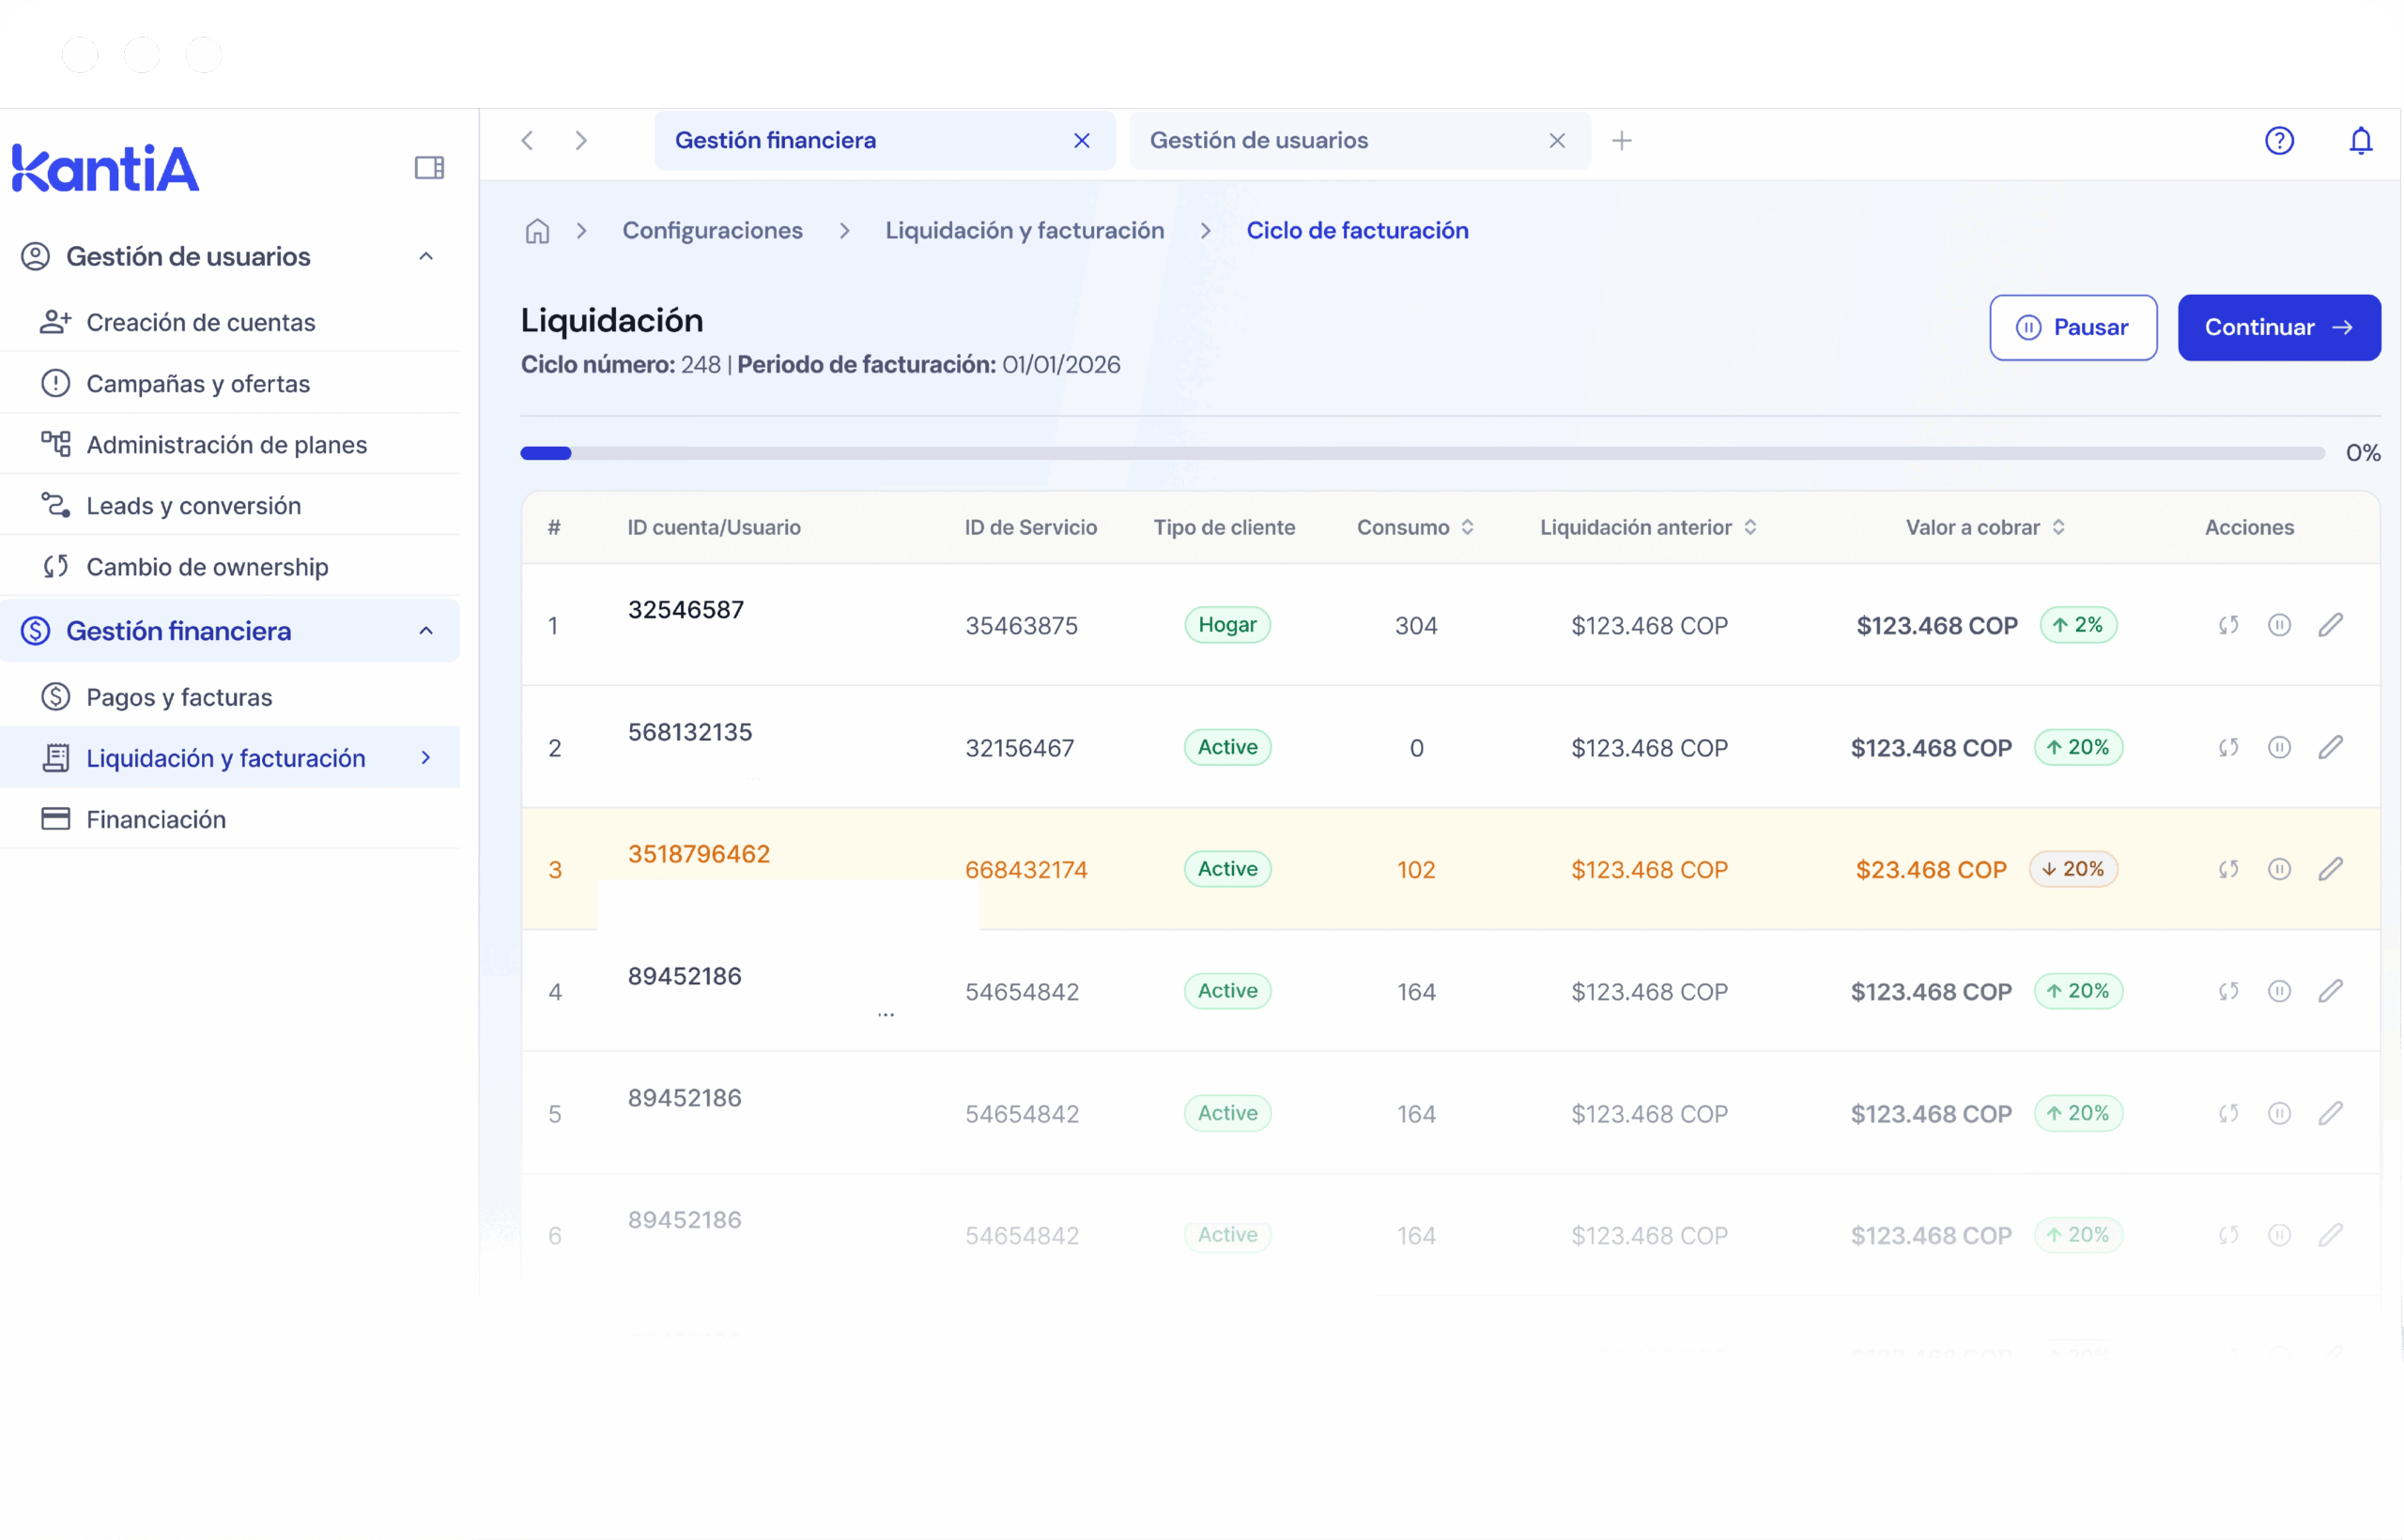Switch to the Gestión de usuarios tab

click(1258, 141)
